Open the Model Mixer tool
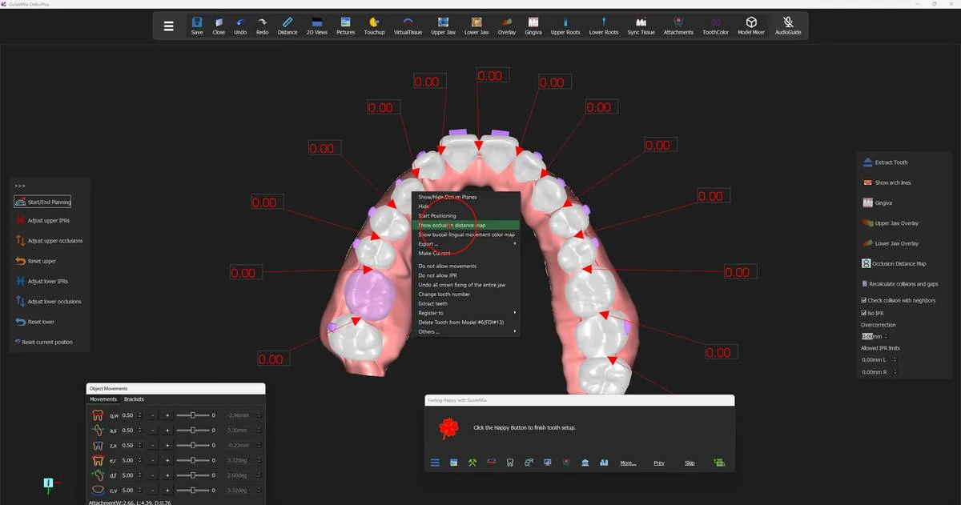 coord(750,26)
